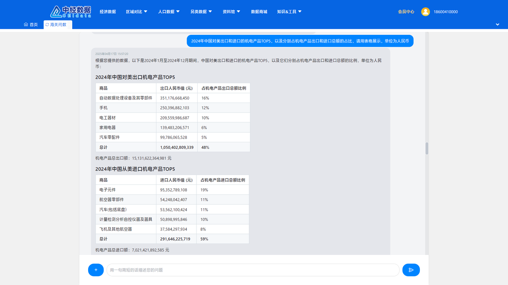Click the 中经数据 logo

[x=71, y=11]
